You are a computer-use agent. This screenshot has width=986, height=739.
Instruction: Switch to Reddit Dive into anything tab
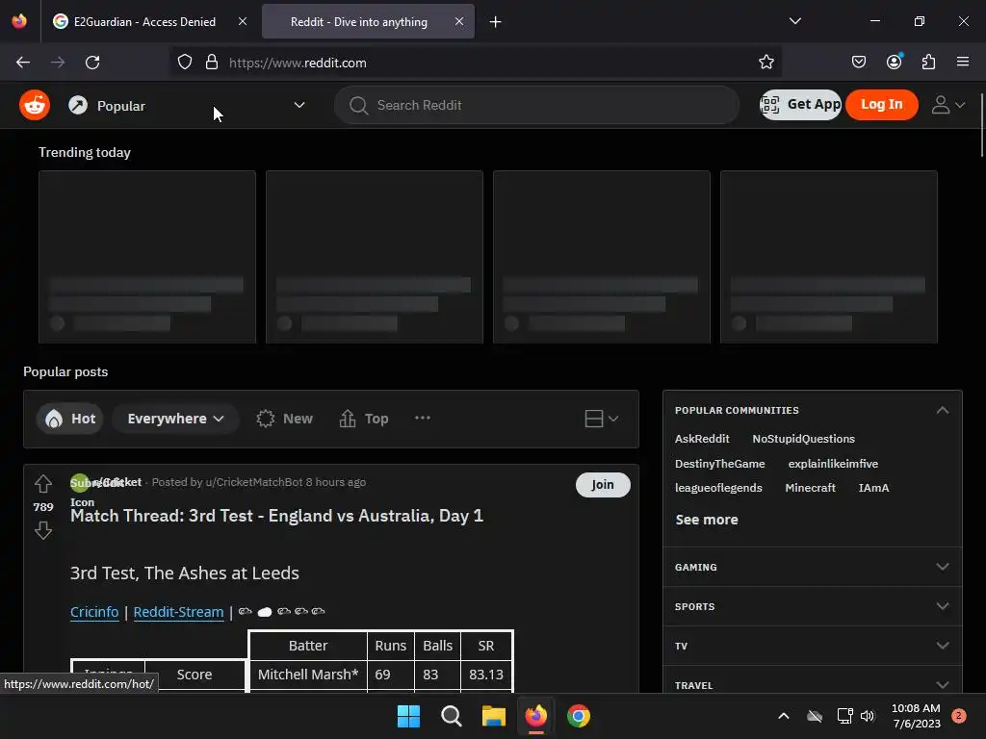pos(358,21)
